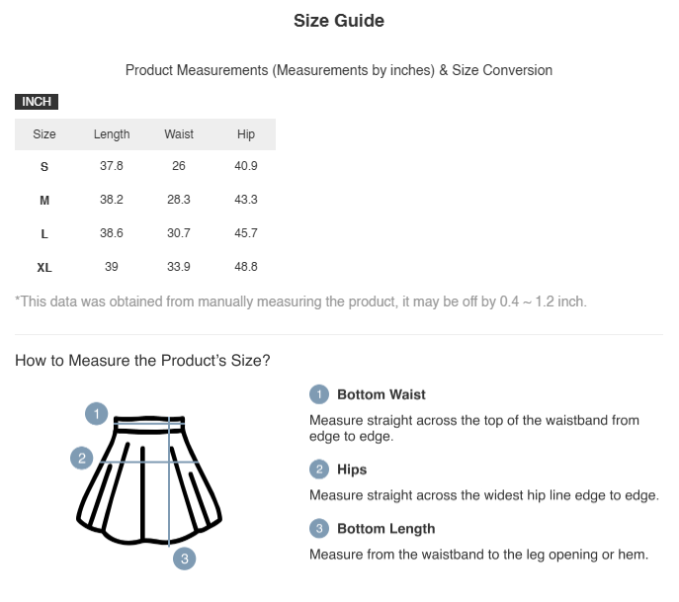The height and width of the screenshot is (602, 679).
Task: Select the Hip column header
Action: click(246, 134)
